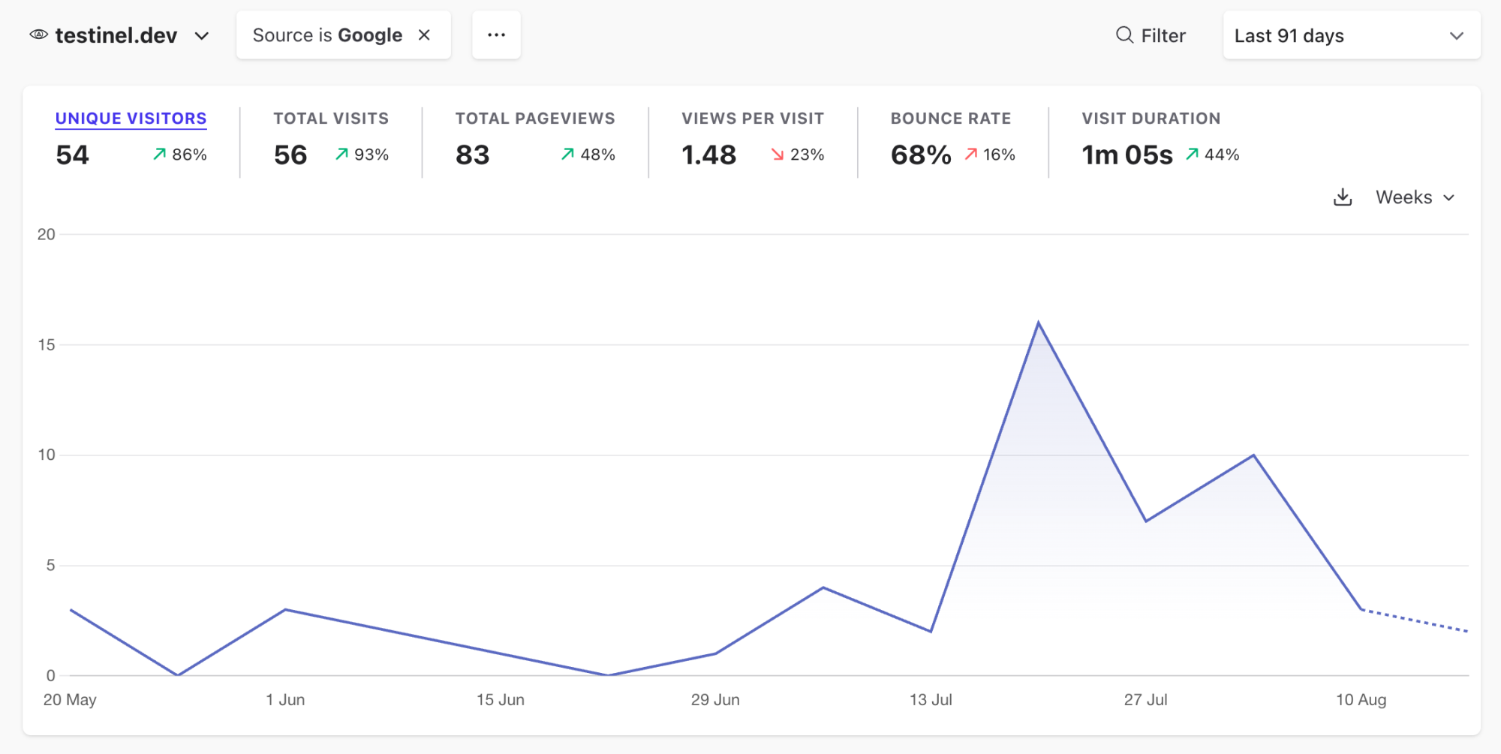Click the peak data point of 16 visitors
Screen dimensions: 1501x754
(1039, 323)
